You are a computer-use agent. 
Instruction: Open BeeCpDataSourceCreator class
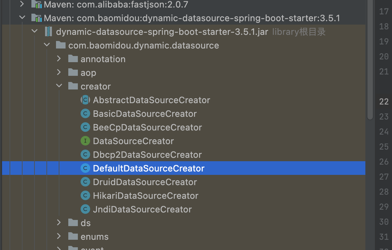(147, 127)
